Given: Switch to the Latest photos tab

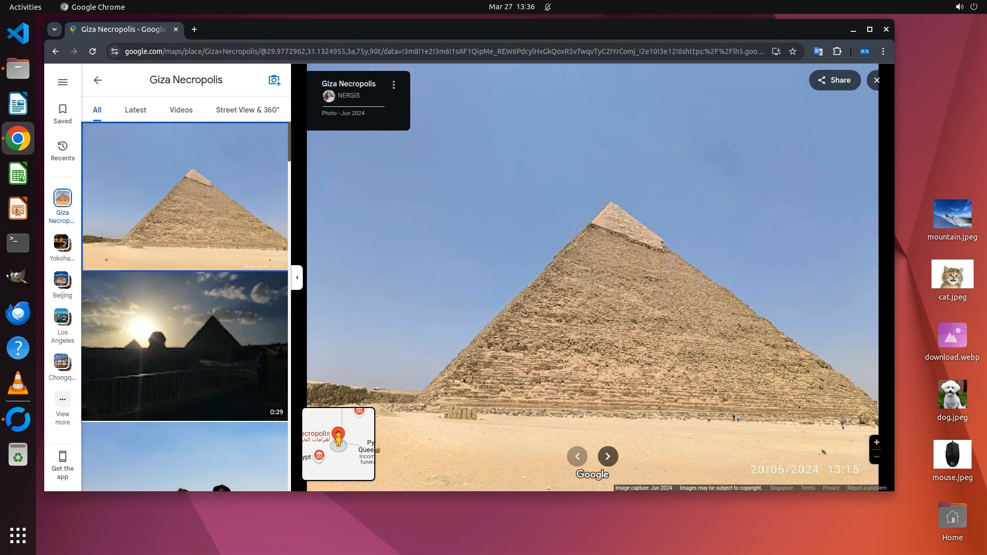Looking at the screenshot, I should click(135, 110).
